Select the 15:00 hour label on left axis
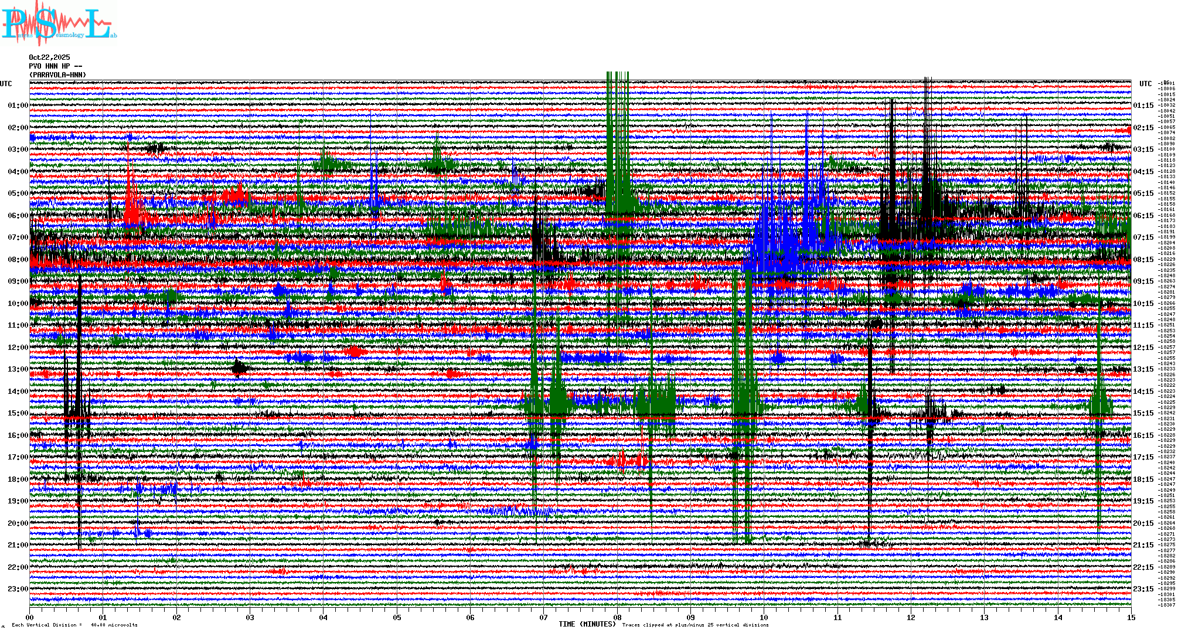 click(18, 413)
